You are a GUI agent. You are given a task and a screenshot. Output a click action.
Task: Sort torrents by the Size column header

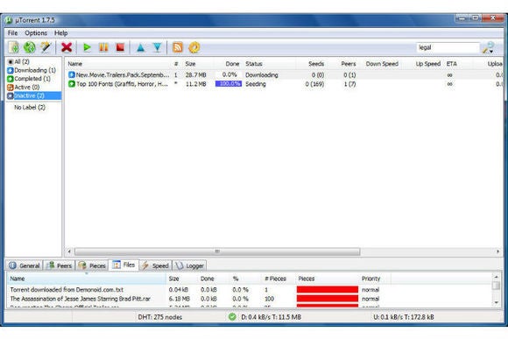(x=191, y=64)
